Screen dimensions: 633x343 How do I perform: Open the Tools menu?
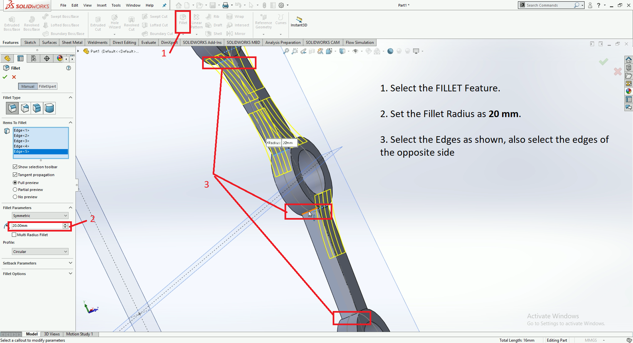pos(116,5)
